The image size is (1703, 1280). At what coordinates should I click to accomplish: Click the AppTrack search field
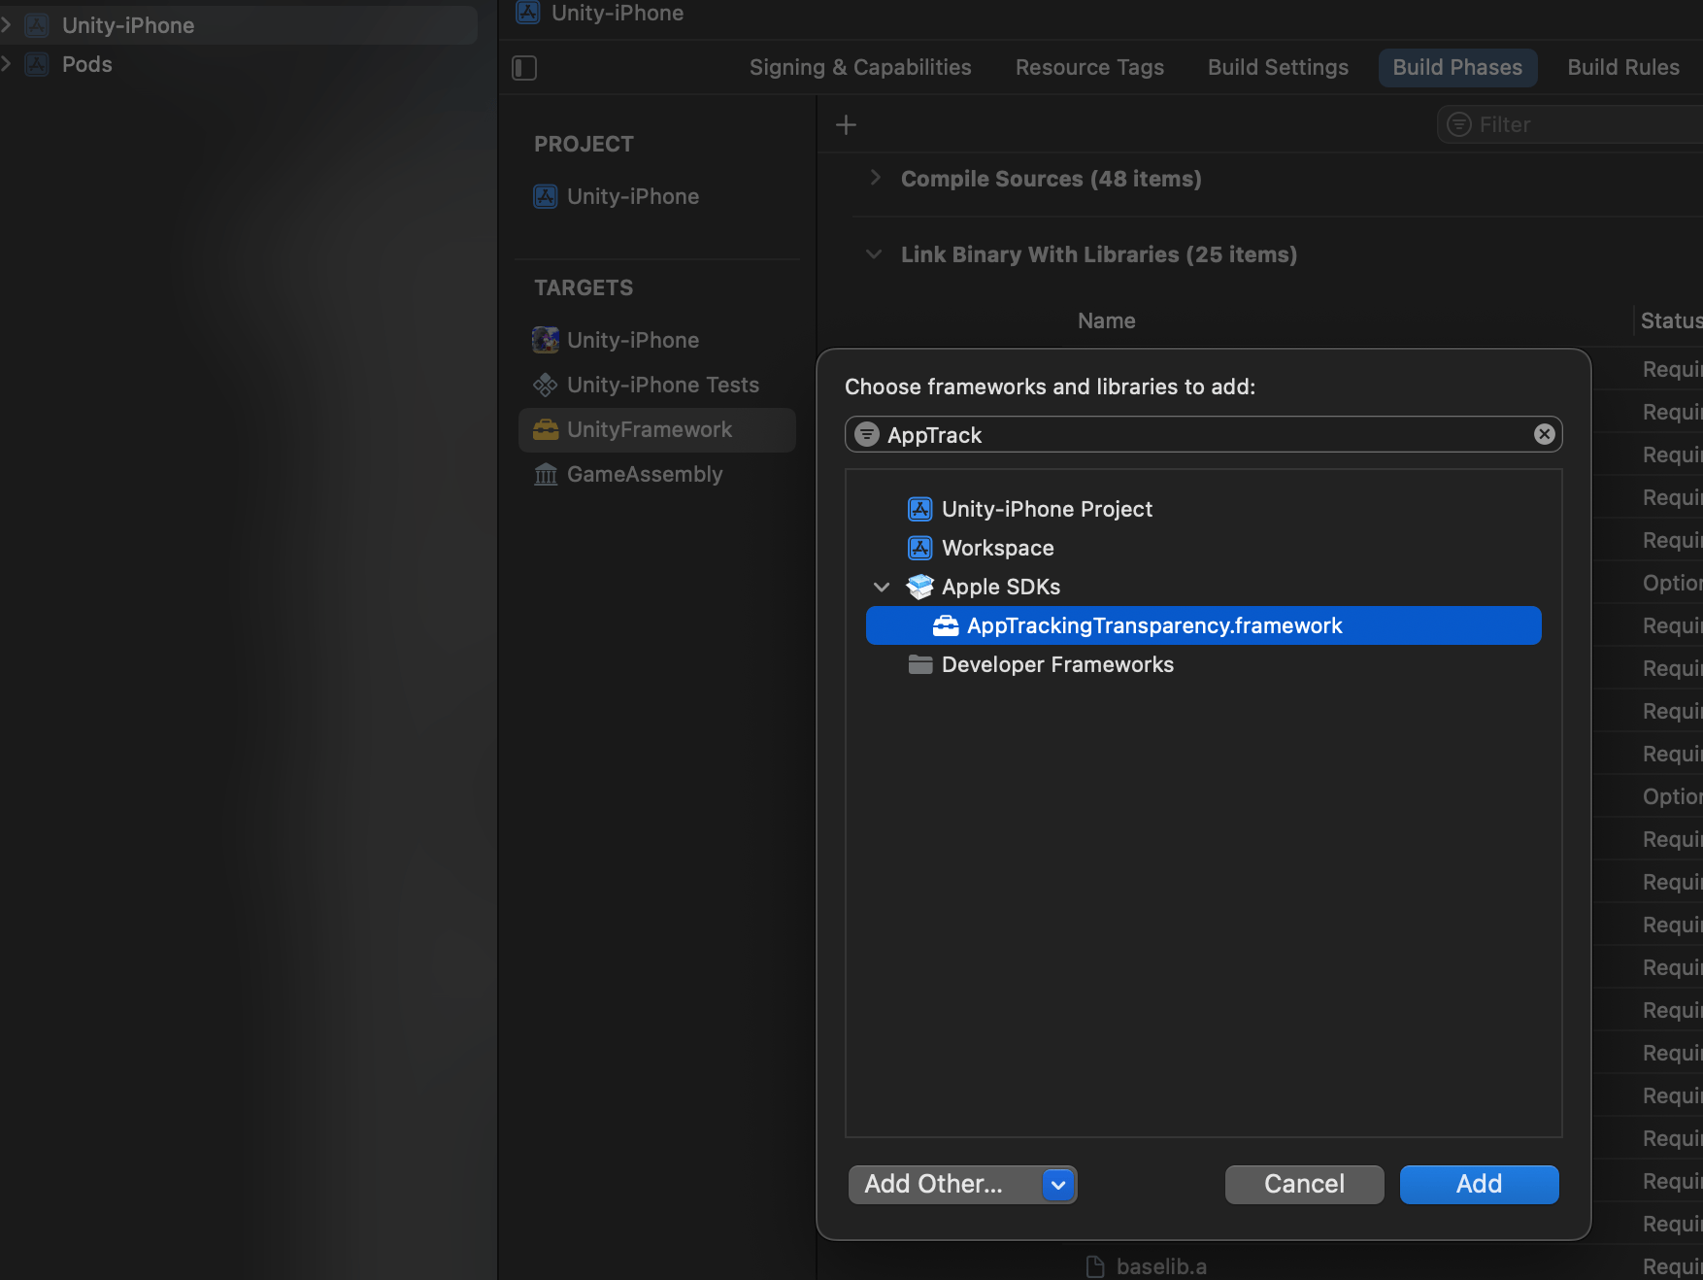click(1203, 434)
